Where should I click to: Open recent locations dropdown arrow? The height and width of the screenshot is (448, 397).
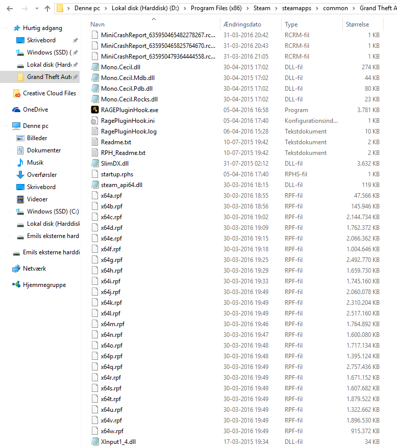[x=37, y=9]
